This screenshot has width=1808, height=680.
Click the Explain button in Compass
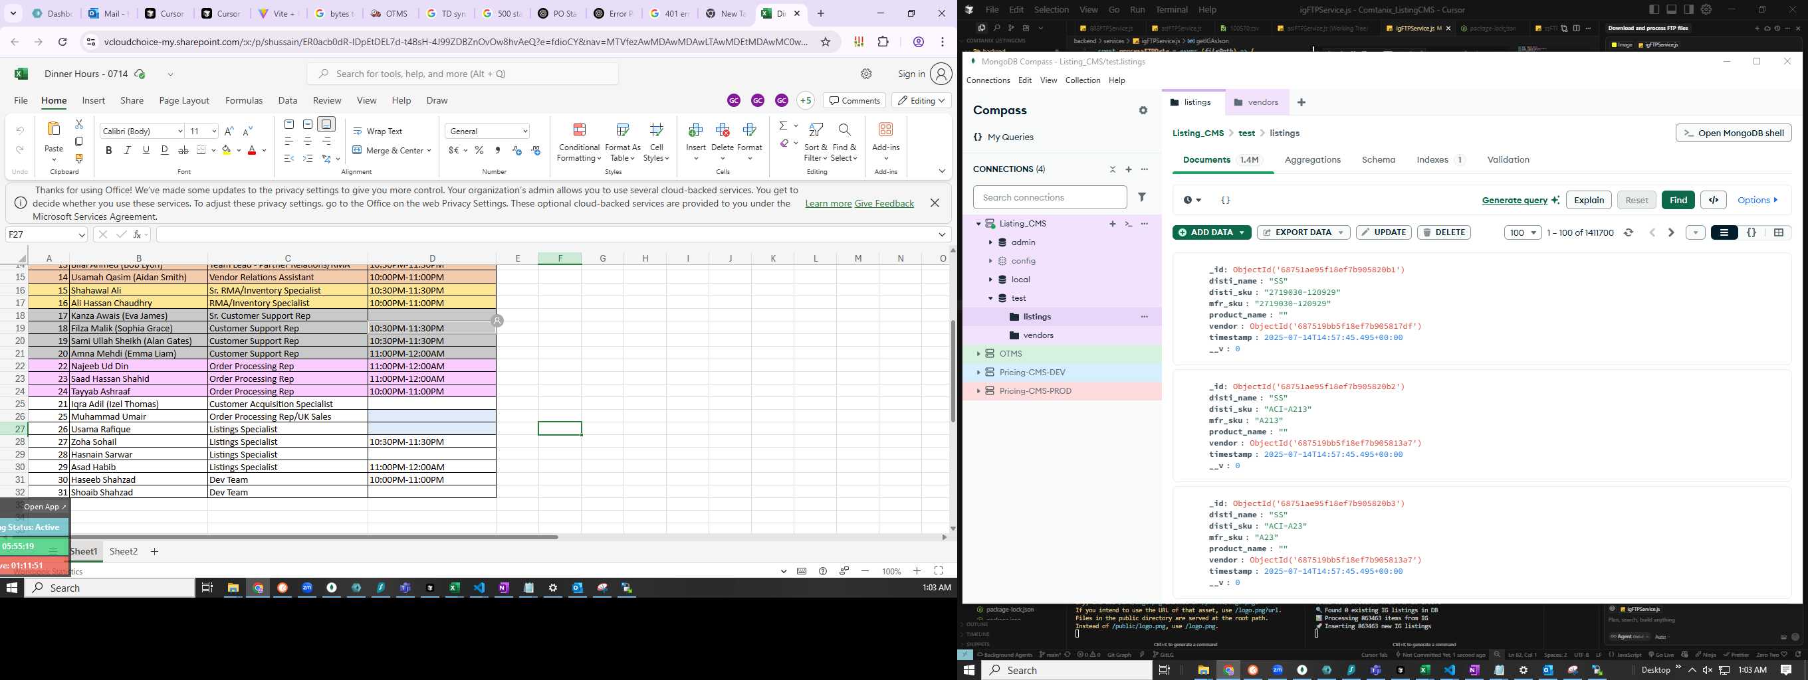1589,200
